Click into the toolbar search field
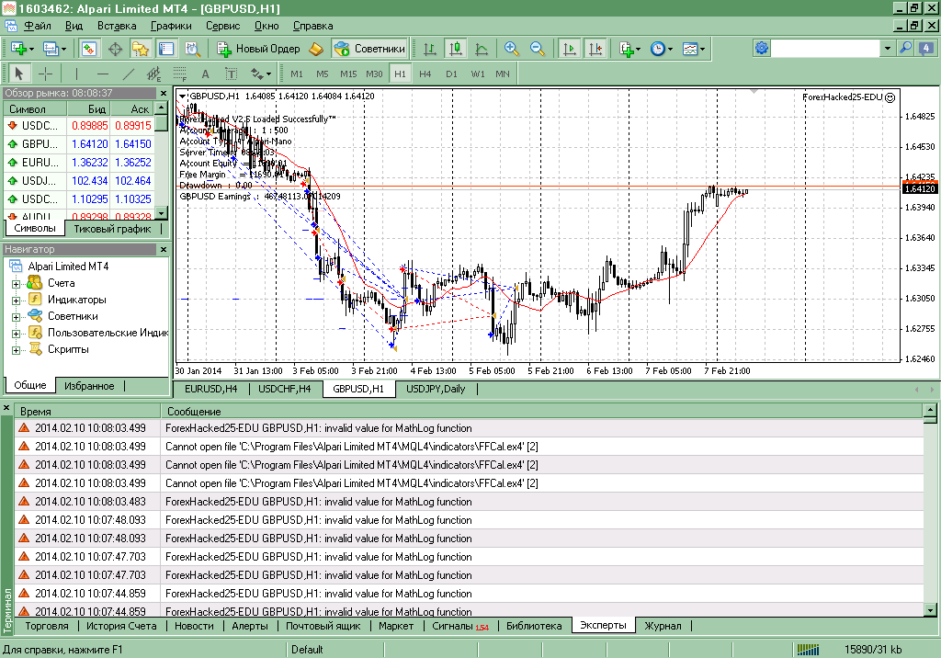 coord(825,49)
